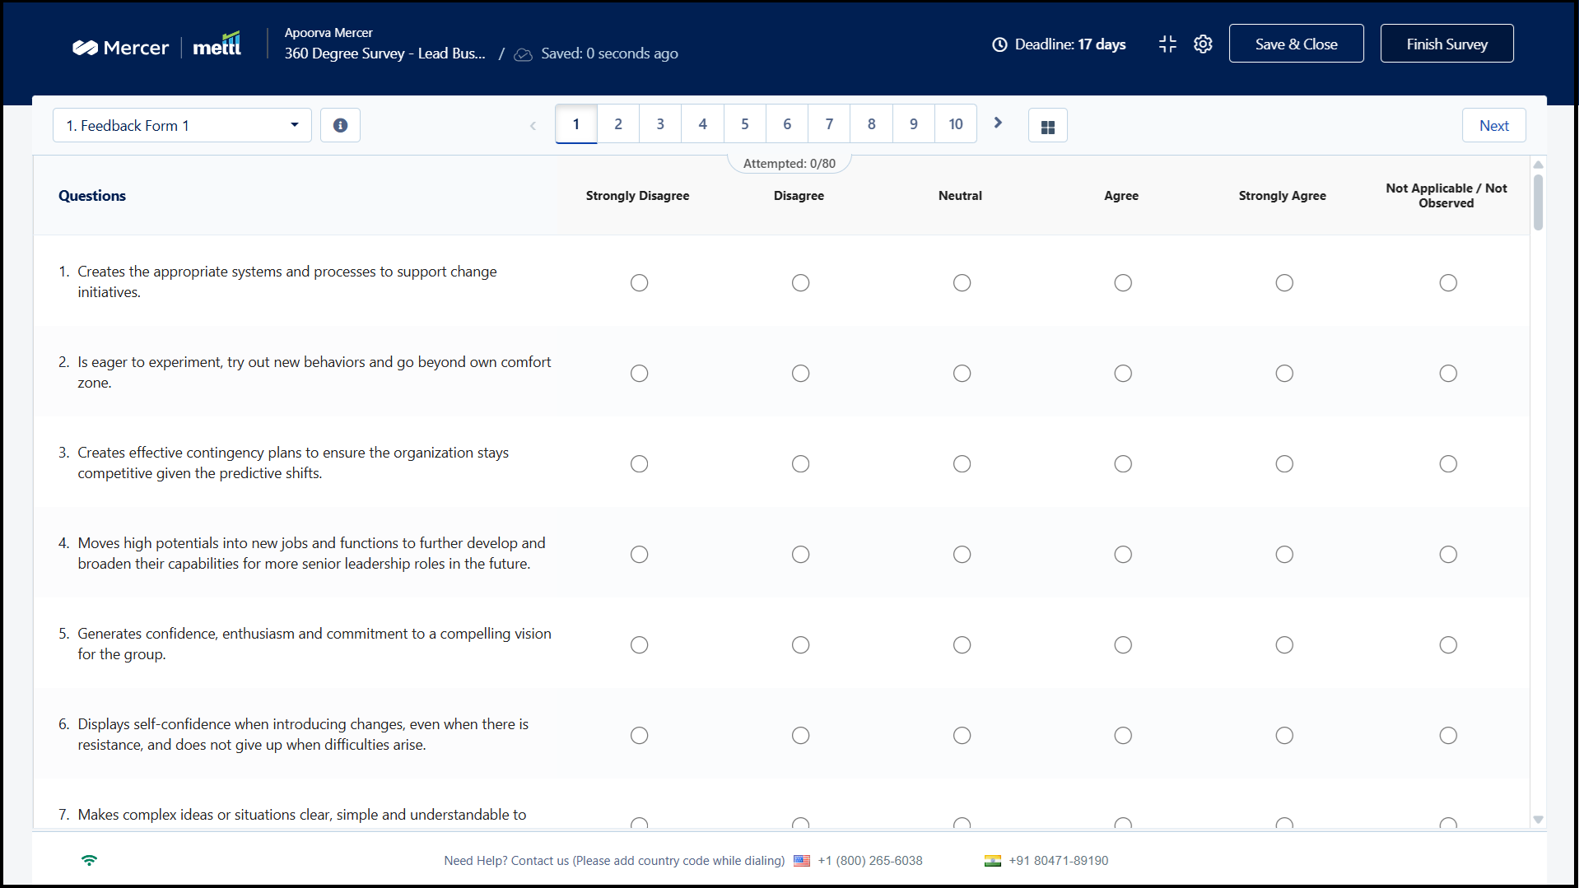1579x888 pixels.
Task: Select Neutral for question 2
Action: click(962, 374)
